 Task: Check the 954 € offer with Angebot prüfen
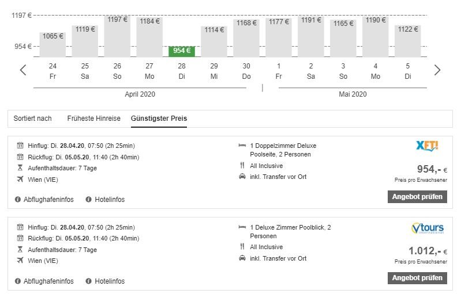coord(417,197)
